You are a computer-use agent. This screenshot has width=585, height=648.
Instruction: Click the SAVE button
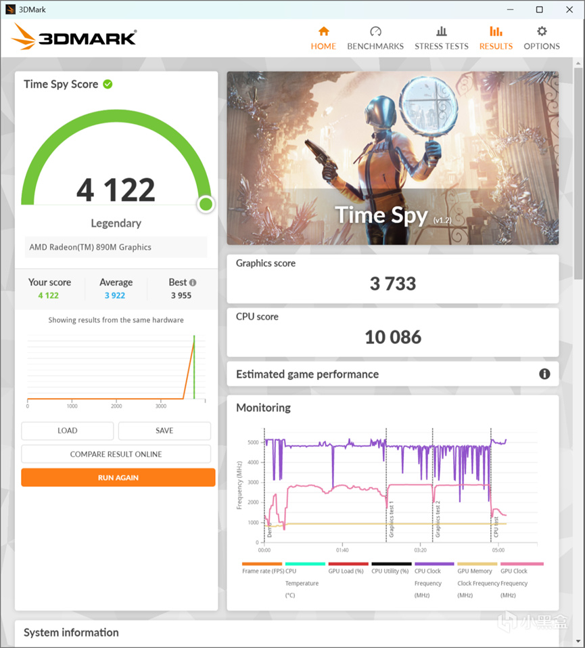tap(164, 431)
